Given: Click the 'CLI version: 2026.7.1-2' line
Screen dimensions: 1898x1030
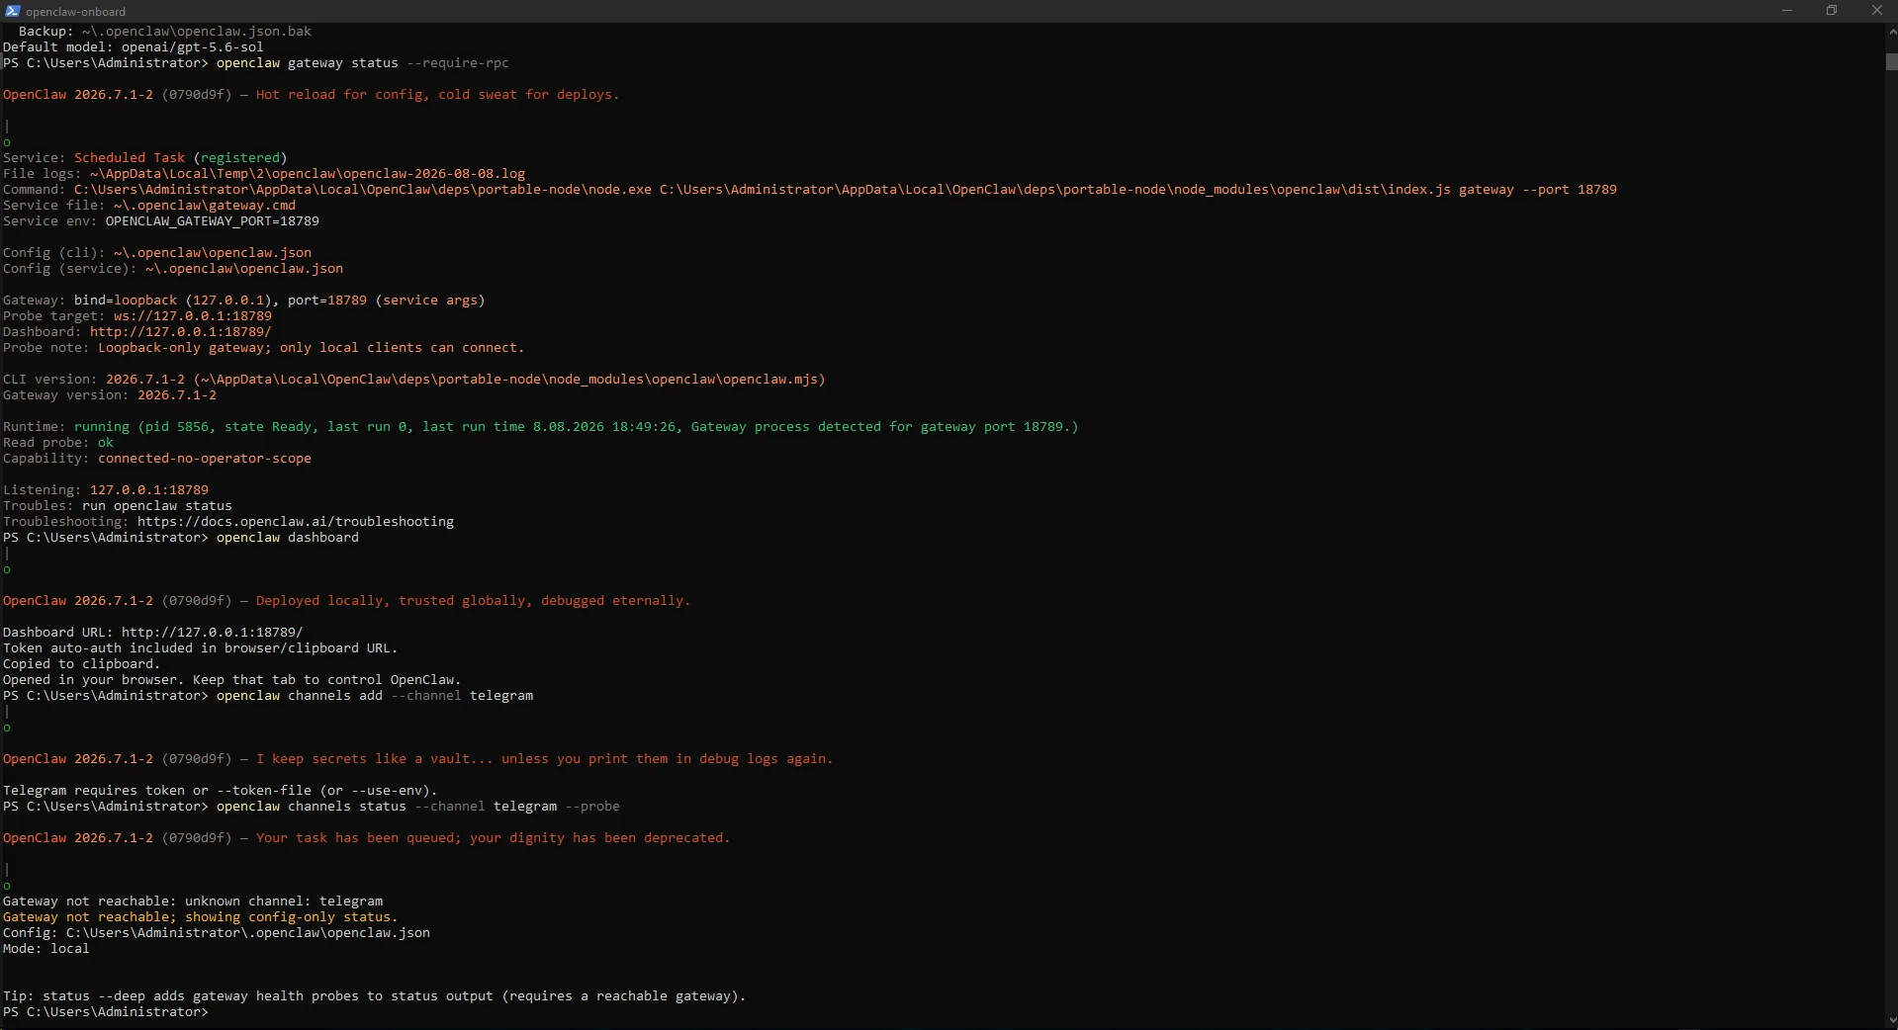Looking at the screenshot, I should (414, 380).
